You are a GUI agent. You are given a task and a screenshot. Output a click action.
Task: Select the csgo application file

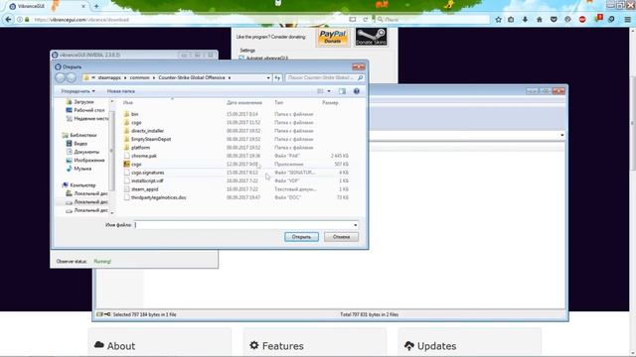click(x=136, y=165)
